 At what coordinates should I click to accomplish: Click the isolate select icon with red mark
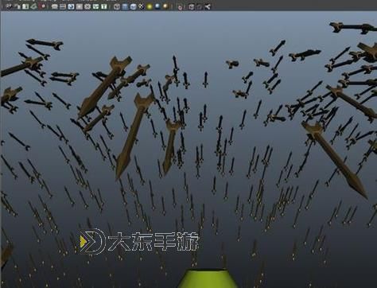(181, 7)
